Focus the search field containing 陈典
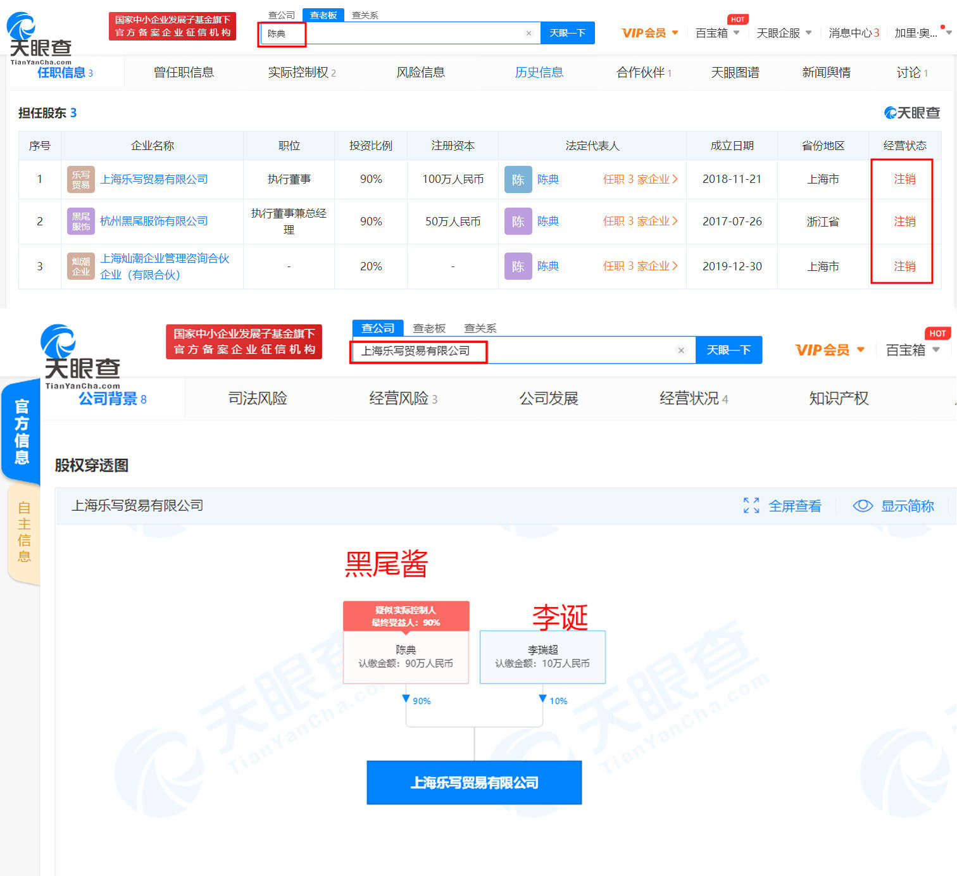 click(x=399, y=34)
